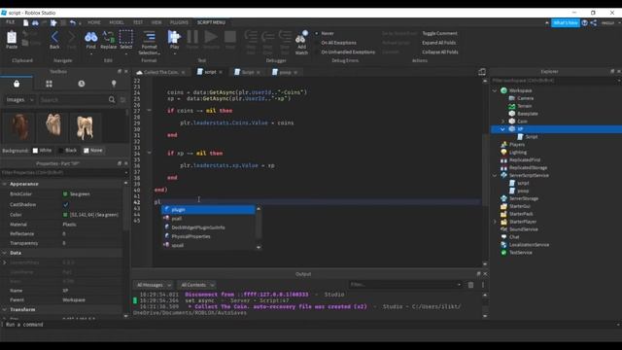Screen dimensions: 622x350
Task: Choose plugin autocomplete suggestion
Action: pos(208,210)
